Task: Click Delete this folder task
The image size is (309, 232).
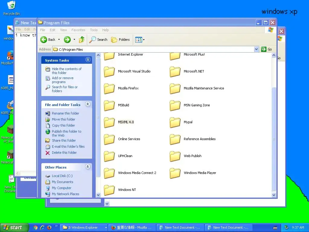Action: [x=64, y=153]
